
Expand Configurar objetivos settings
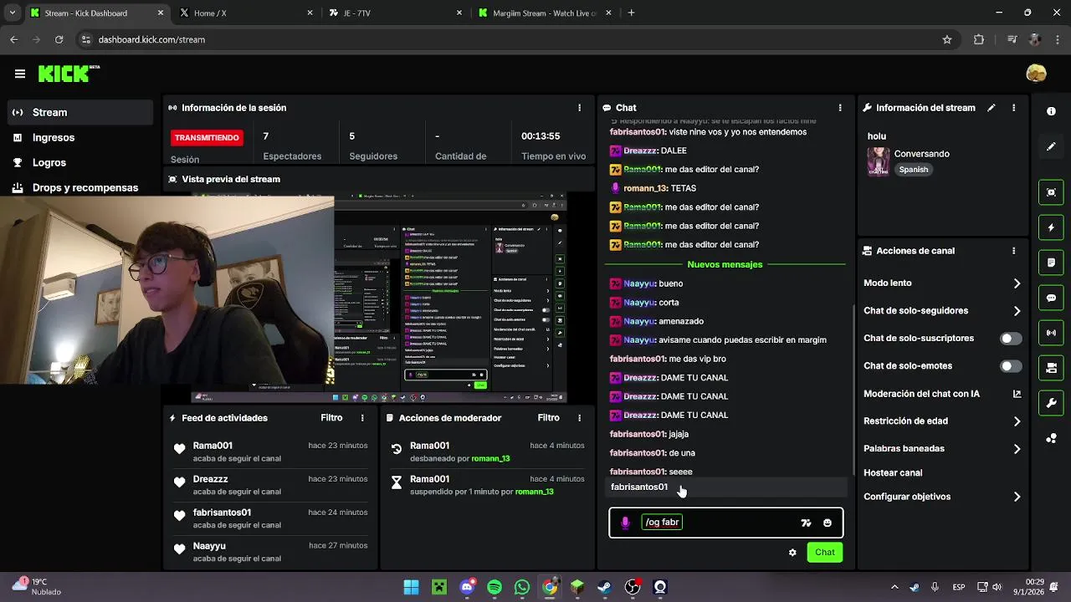coord(942,497)
